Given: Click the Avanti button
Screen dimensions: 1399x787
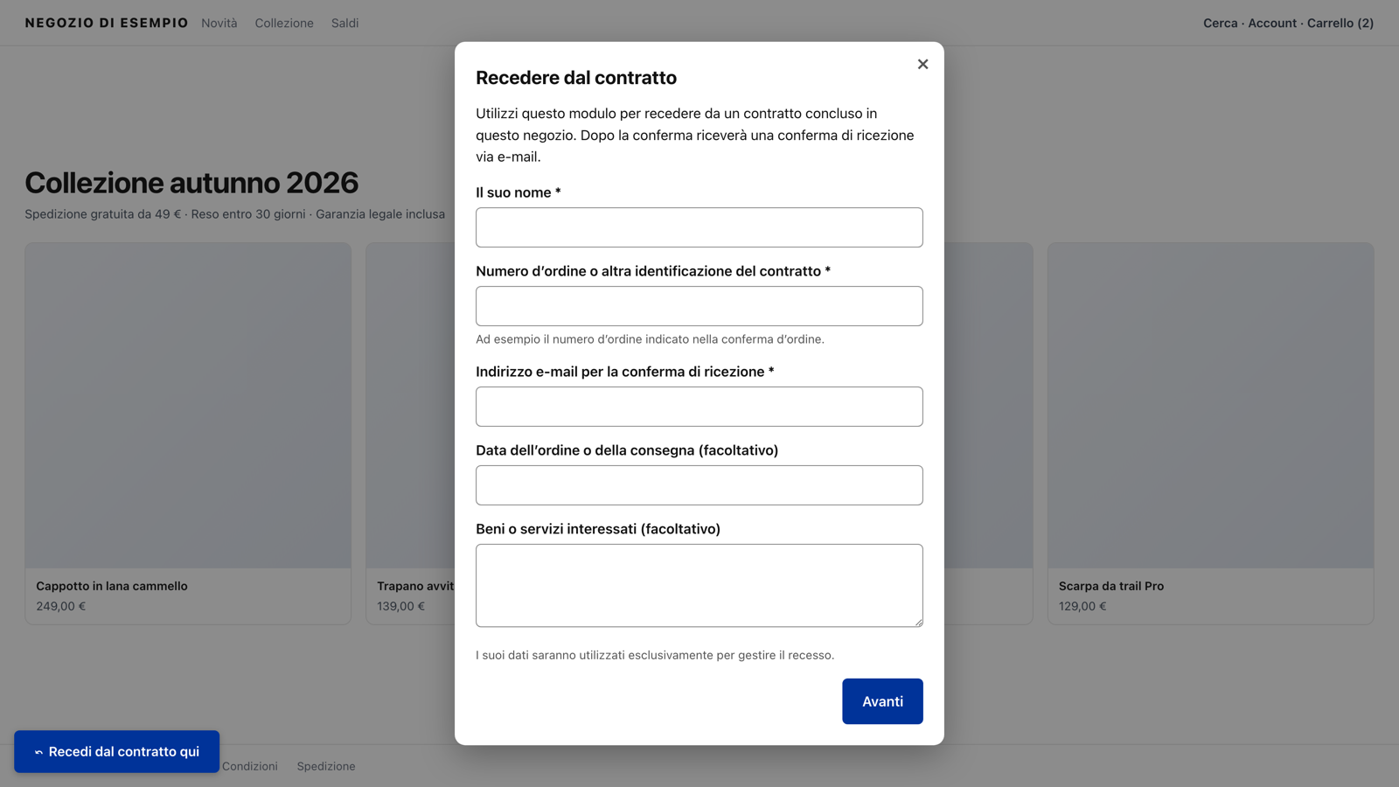Looking at the screenshot, I should point(882,701).
